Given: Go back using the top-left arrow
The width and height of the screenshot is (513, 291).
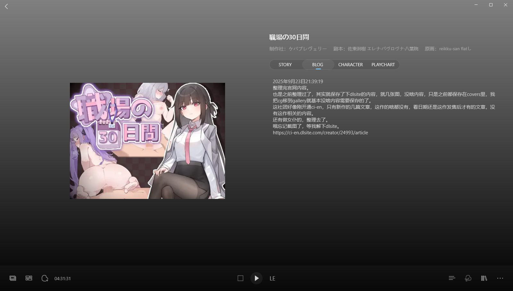Looking at the screenshot, I should coord(6,6).
